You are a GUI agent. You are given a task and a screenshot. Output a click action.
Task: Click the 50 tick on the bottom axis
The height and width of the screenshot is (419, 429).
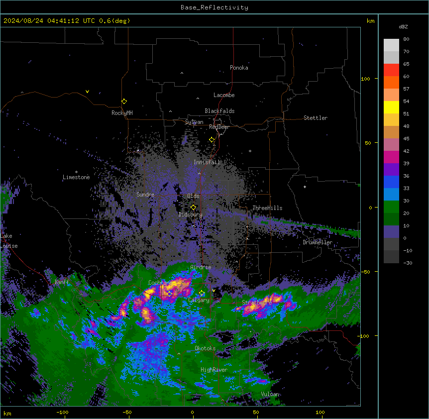256,412
